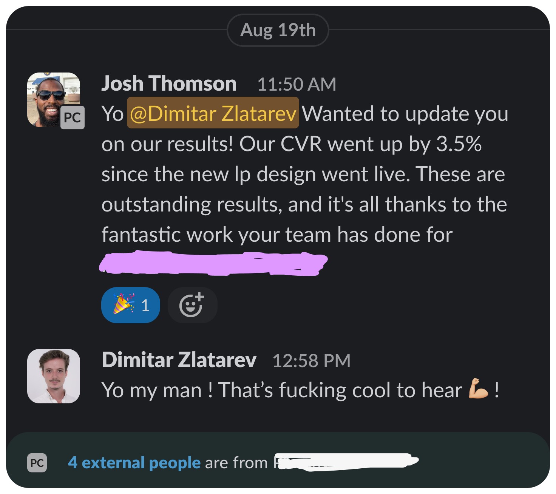Click the "fantastic work your team" message line
Image resolution: width=556 pixels, height=494 pixels.
pos(277,235)
